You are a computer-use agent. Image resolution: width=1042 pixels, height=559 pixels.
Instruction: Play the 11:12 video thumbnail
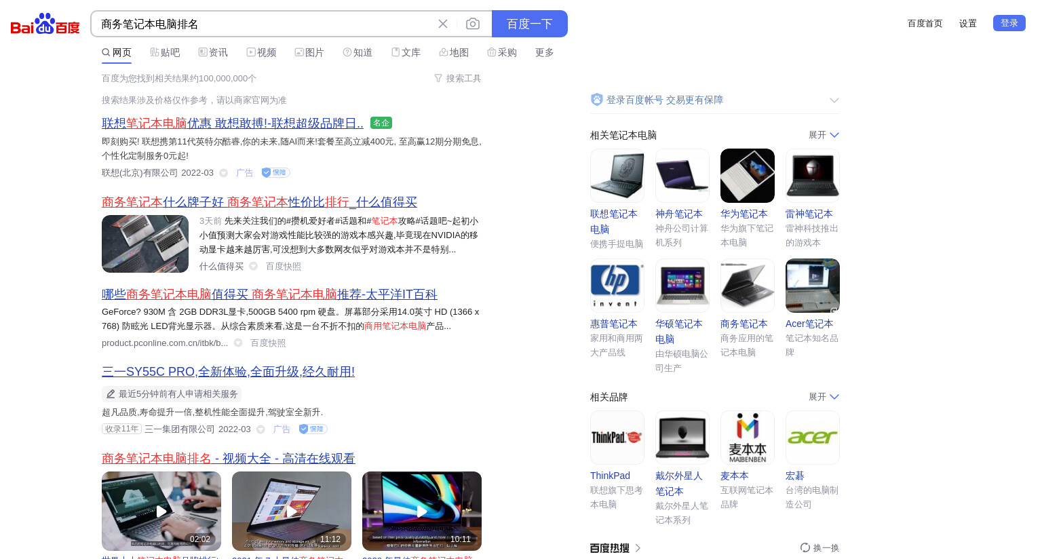point(292,511)
